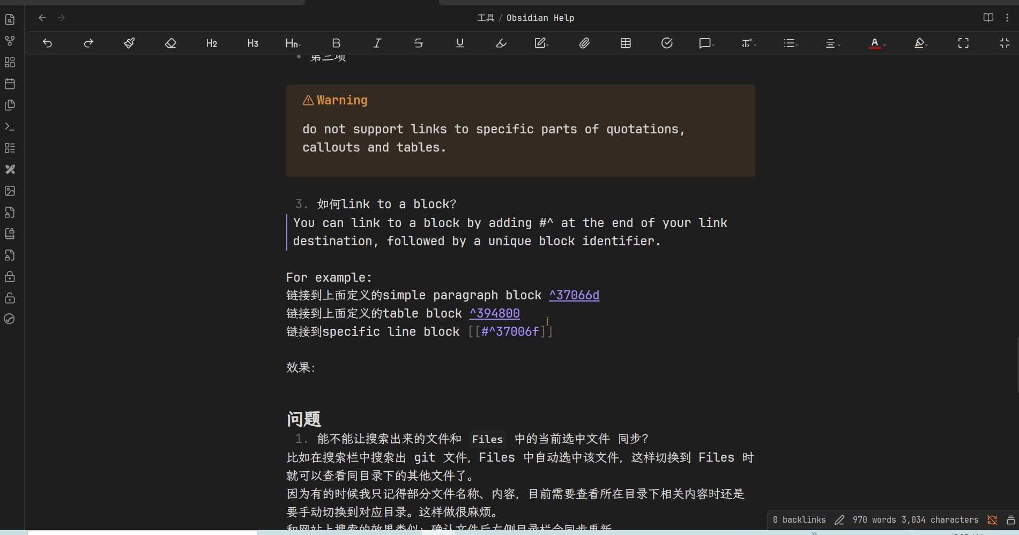Screen dimensions: 1019x535
Task: Select the format painter brush icon
Action: 129,43
